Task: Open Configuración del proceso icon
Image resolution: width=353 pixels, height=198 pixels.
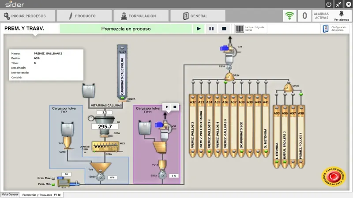Action: coord(326,29)
